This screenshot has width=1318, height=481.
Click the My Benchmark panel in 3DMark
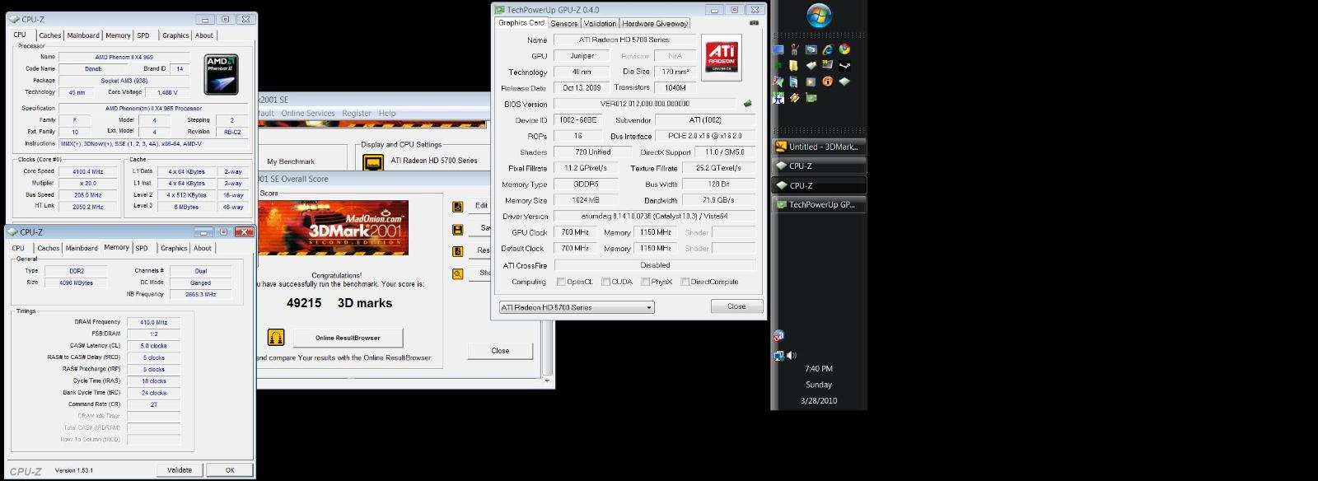point(291,161)
